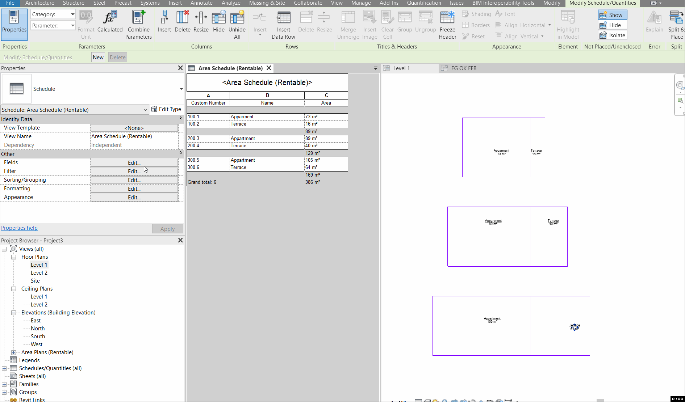This screenshot has width=685, height=402.
Task: Click Hide in the Not Placed panel
Action: (612, 25)
